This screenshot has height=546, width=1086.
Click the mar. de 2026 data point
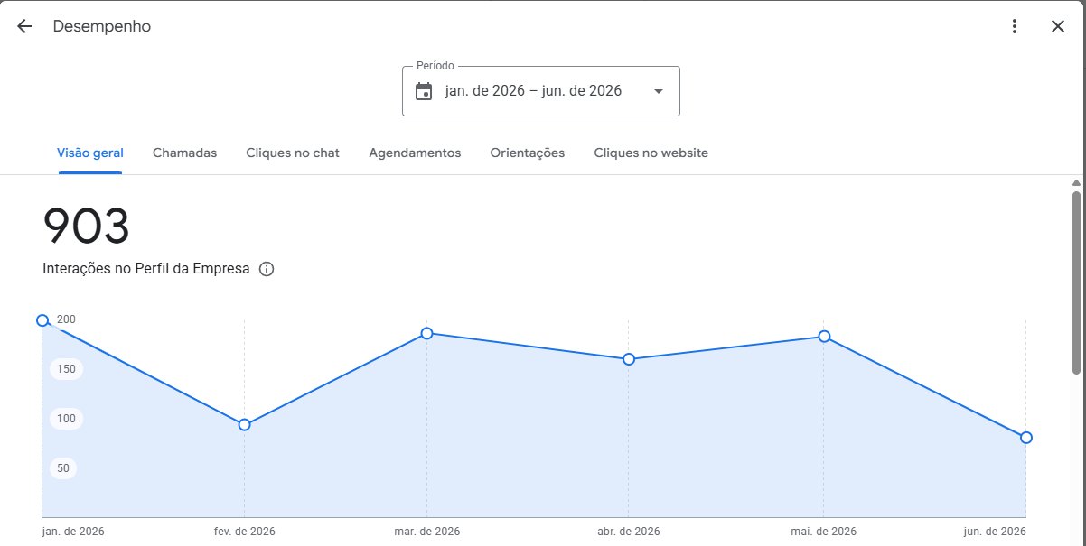pos(426,333)
